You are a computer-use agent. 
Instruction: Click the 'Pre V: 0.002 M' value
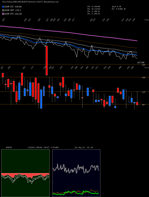[119, 9]
